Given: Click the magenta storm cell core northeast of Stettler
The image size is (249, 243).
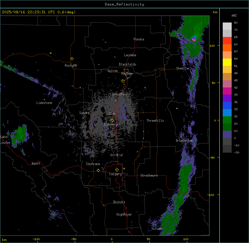Looking at the screenshot, I should (x=194, y=40).
